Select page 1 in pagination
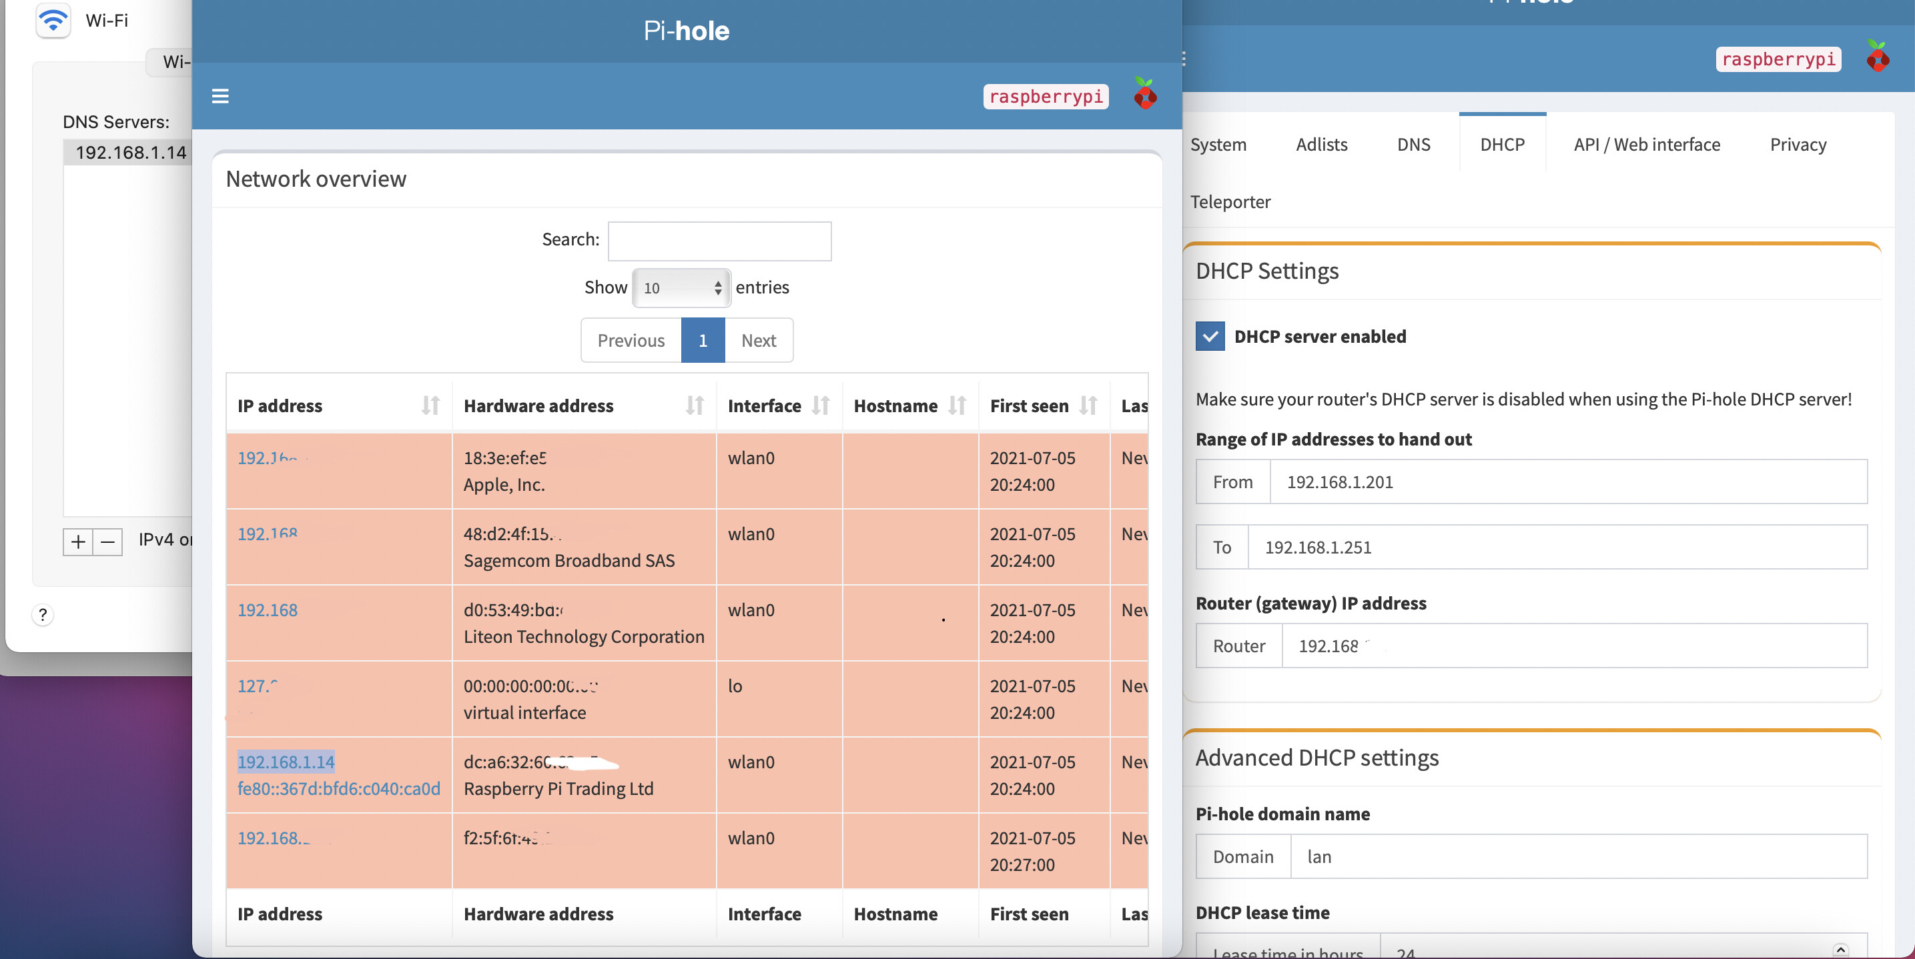The image size is (1915, 959). (x=703, y=341)
